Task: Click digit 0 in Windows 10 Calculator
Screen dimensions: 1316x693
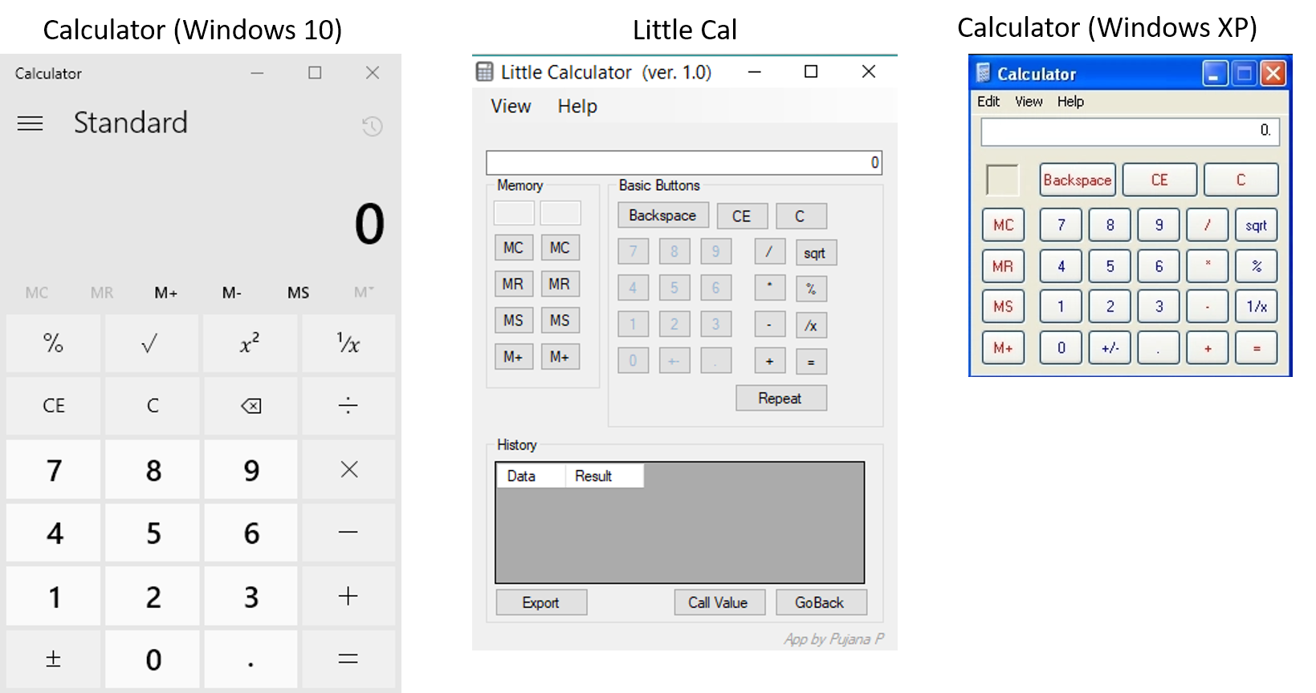Action: pyautogui.click(x=152, y=659)
